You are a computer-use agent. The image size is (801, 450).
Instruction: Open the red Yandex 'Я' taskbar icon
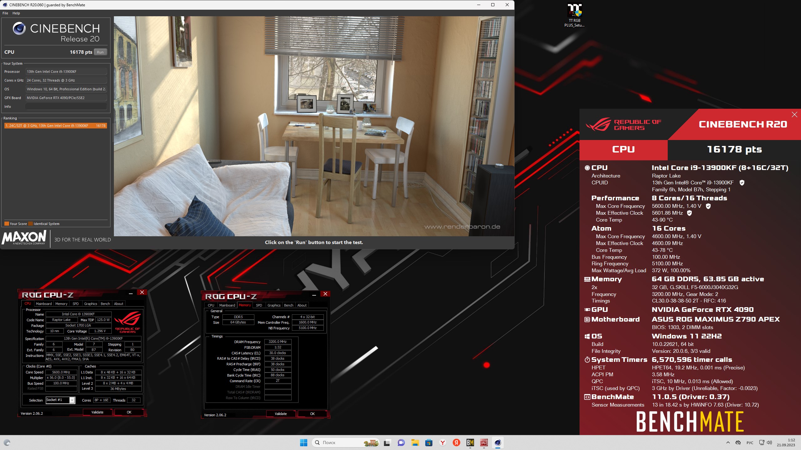tap(457, 442)
